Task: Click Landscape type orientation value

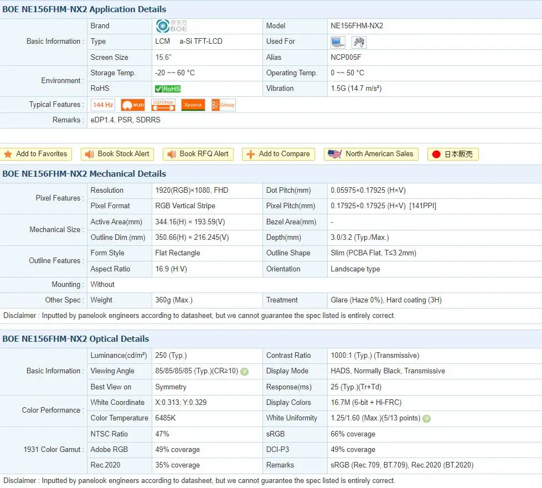Action: point(355,269)
